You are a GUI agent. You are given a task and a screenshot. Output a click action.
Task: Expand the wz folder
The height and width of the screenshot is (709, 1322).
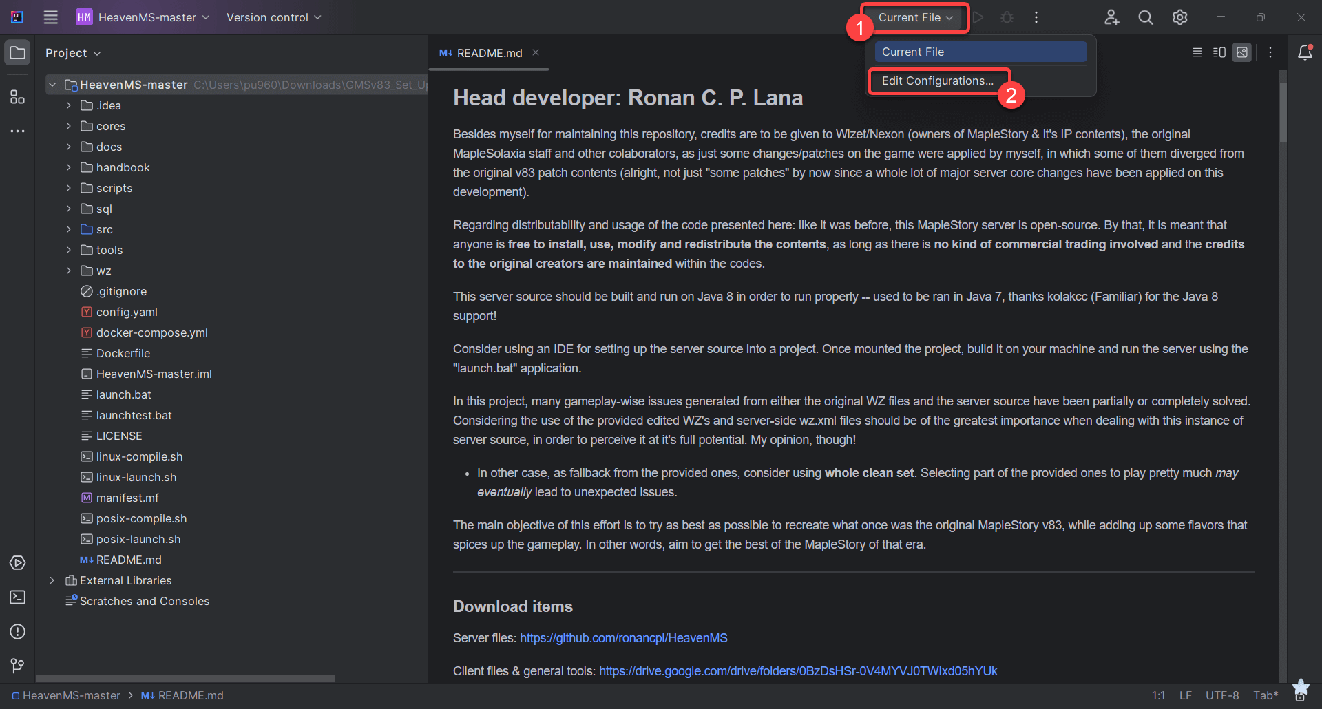pyautogui.click(x=68, y=271)
